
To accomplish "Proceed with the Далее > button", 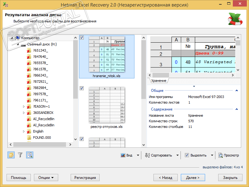I will tap(193, 177).
